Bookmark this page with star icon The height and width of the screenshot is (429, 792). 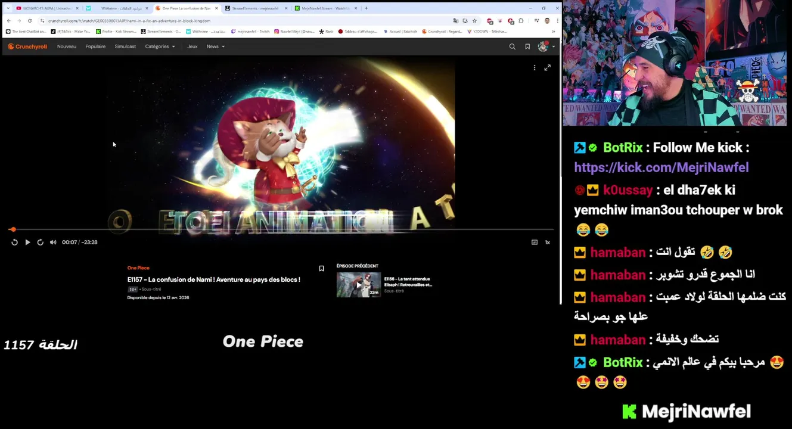pyautogui.click(x=474, y=21)
